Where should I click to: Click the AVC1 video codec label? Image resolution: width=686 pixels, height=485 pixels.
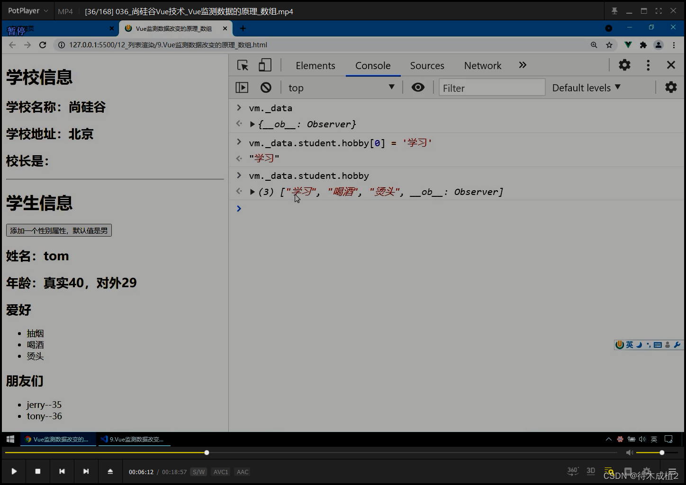pyautogui.click(x=221, y=472)
